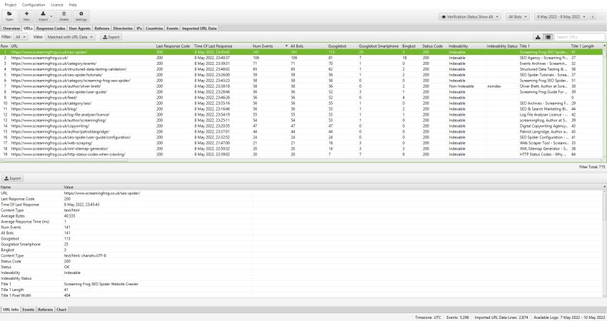Click the Timezone UTC status bar entry

click(x=428, y=317)
